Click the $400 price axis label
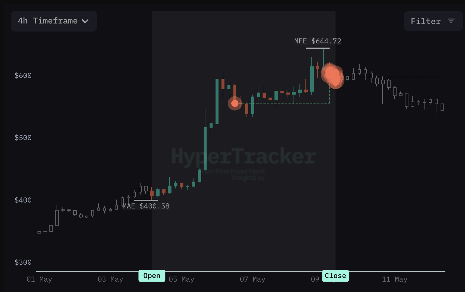The width and height of the screenshot is (465, 292). pos(23,200)
